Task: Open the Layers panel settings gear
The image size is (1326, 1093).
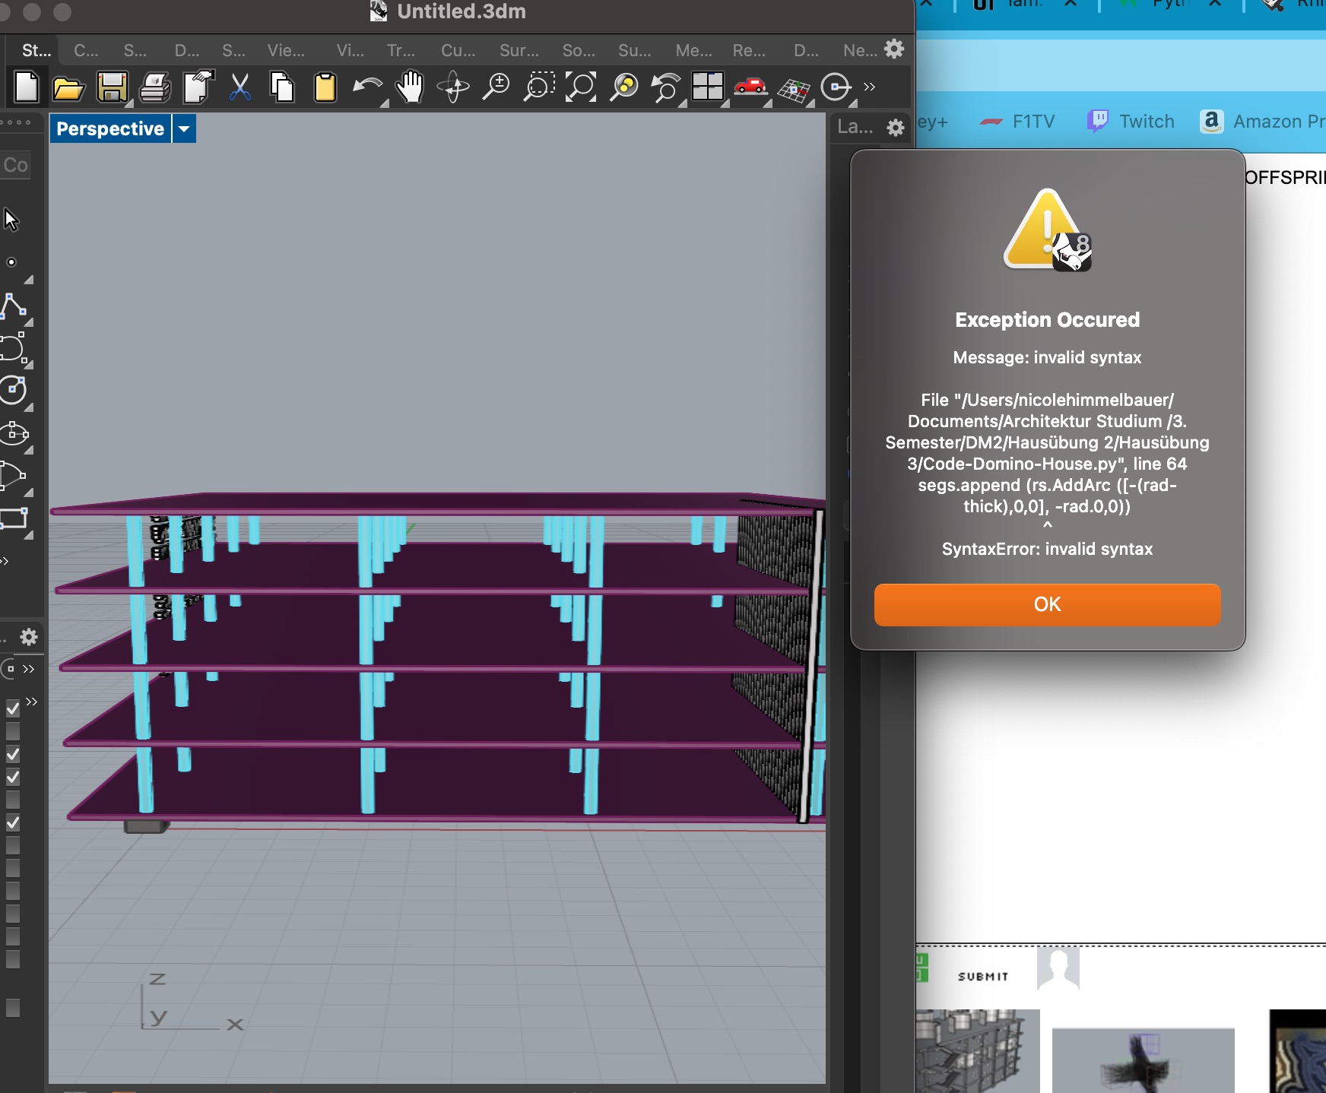Action: (x=896, y=127)
